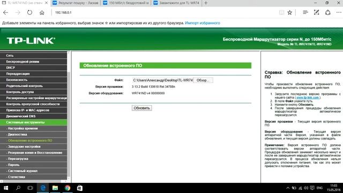The image size is (343, 193).
Task: Open File Explorer from taskbar
Action: [55, 188]
